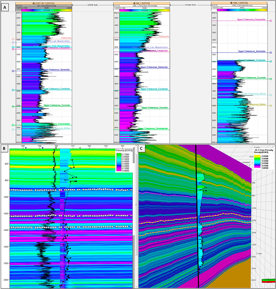Click the Aptian marker circle right of well 1005_1
The image size is (276, 289).
pos(271,106)
